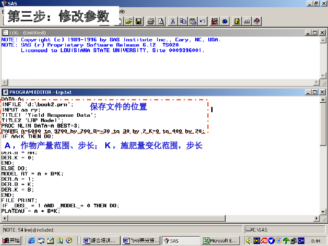The height and width of the screenshot is (246, 328).
Task: Open SAS help book icon
Action: pyautogui.click(x=257, y=21)
